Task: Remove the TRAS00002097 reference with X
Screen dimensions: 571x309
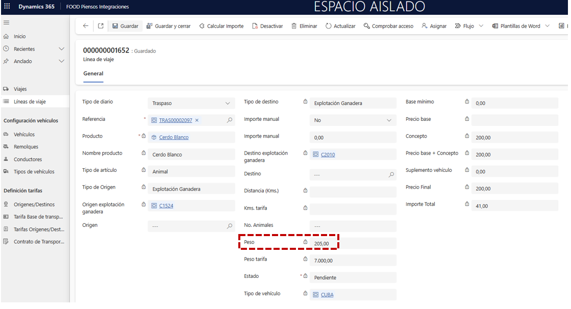Action: tap(197, 120)
